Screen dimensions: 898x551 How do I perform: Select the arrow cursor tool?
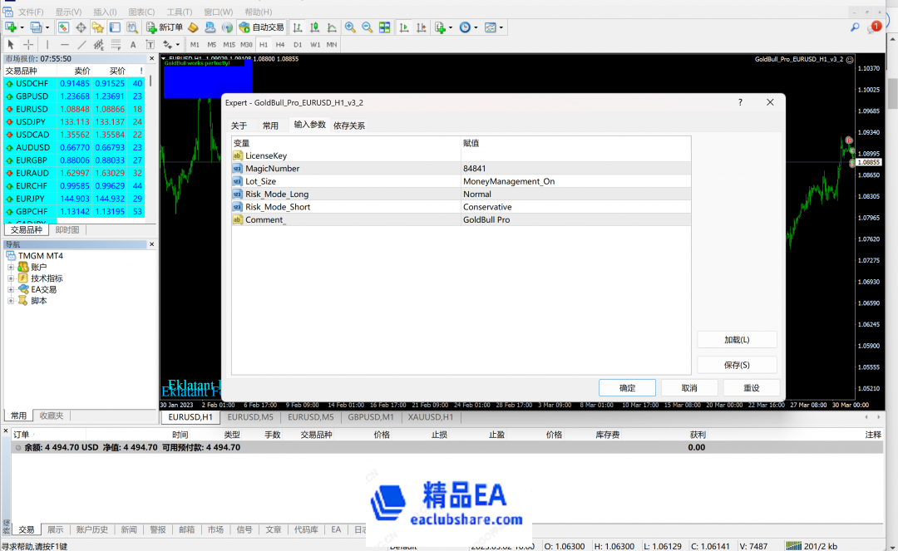tap(11, 44)
